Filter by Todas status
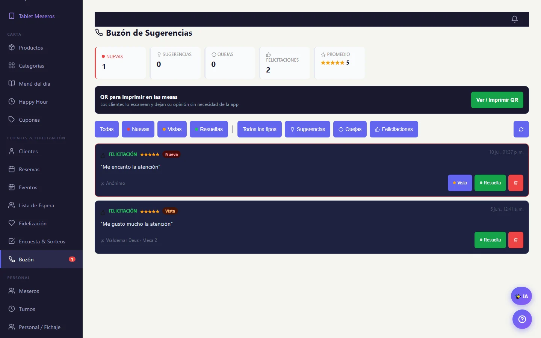The image size is (541, 338). [107, 129]
